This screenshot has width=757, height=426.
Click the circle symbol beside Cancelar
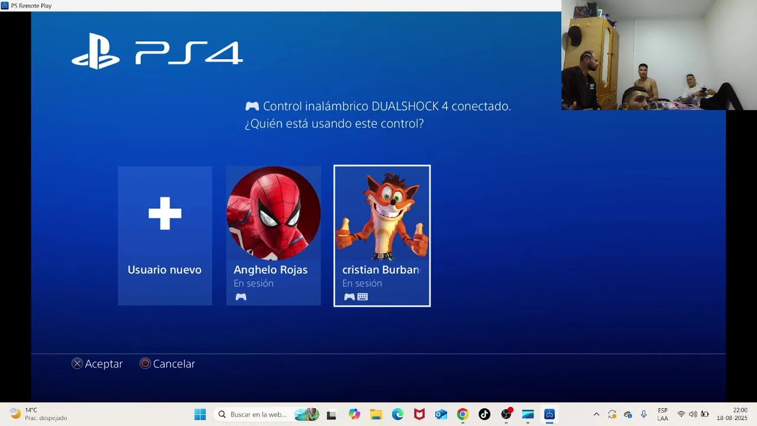click(145, 364)
